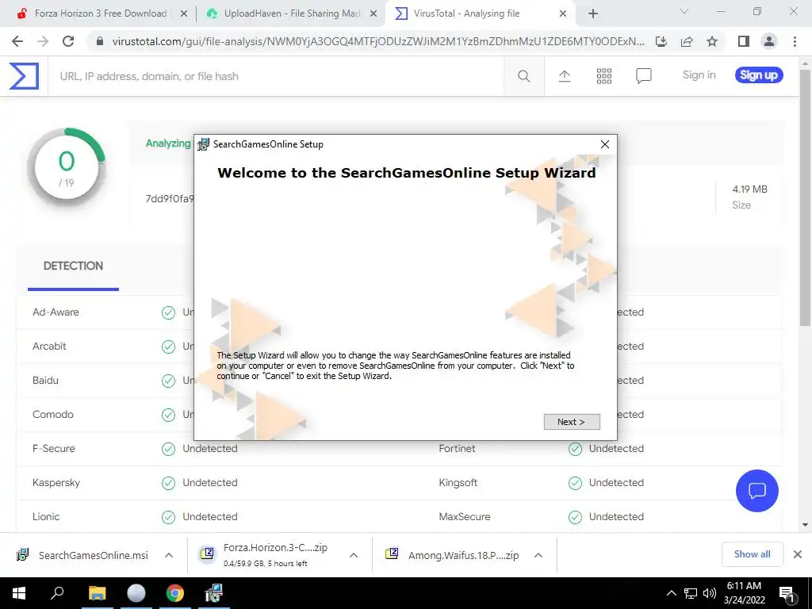The height and width of the screenshot is (609, 812).
Task: Click the Sign up button
Action: (x=759, y=75)
